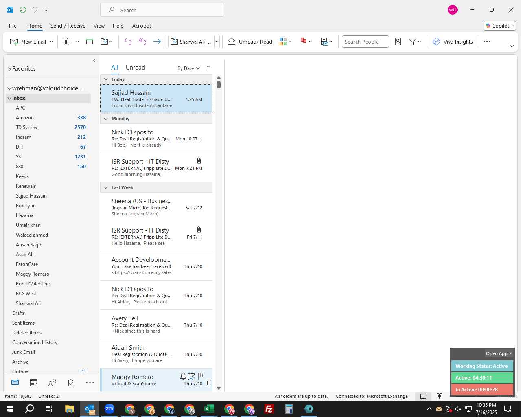Image resolution: width=521 pixels, height=417 pixels.
Task: Click the Undo icon in title bar
Action: (35, 10)
